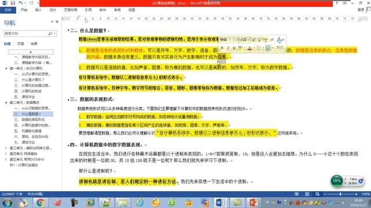Go to heading 三、计算机的发展过程
The image size is (371, 208).
pyautogui.click(x=33, y=86)
